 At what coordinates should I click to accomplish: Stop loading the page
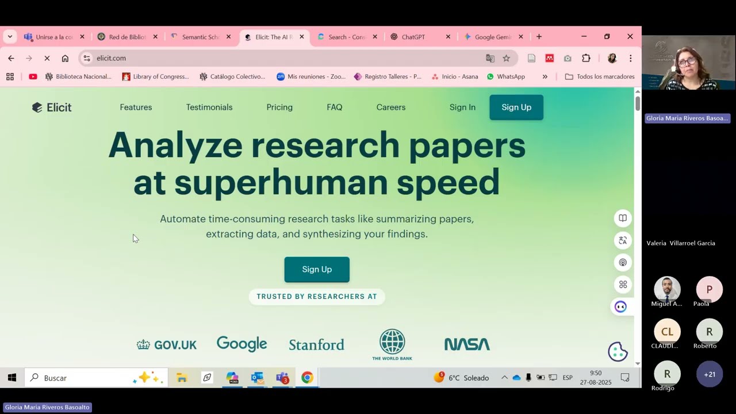[47, 58]
